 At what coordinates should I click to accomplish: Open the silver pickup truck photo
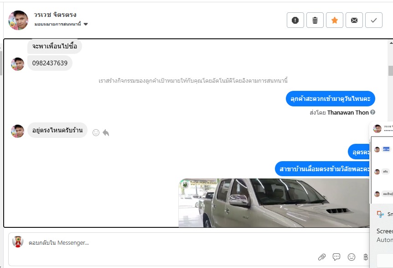point(274,203)
